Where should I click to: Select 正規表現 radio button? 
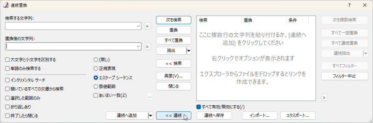105,69
